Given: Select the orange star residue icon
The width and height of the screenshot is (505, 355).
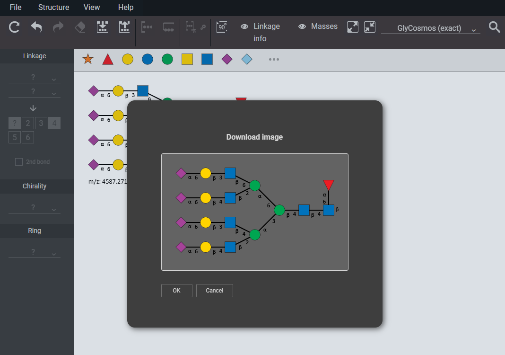Looking at the screenshot, I should point(88,59).
